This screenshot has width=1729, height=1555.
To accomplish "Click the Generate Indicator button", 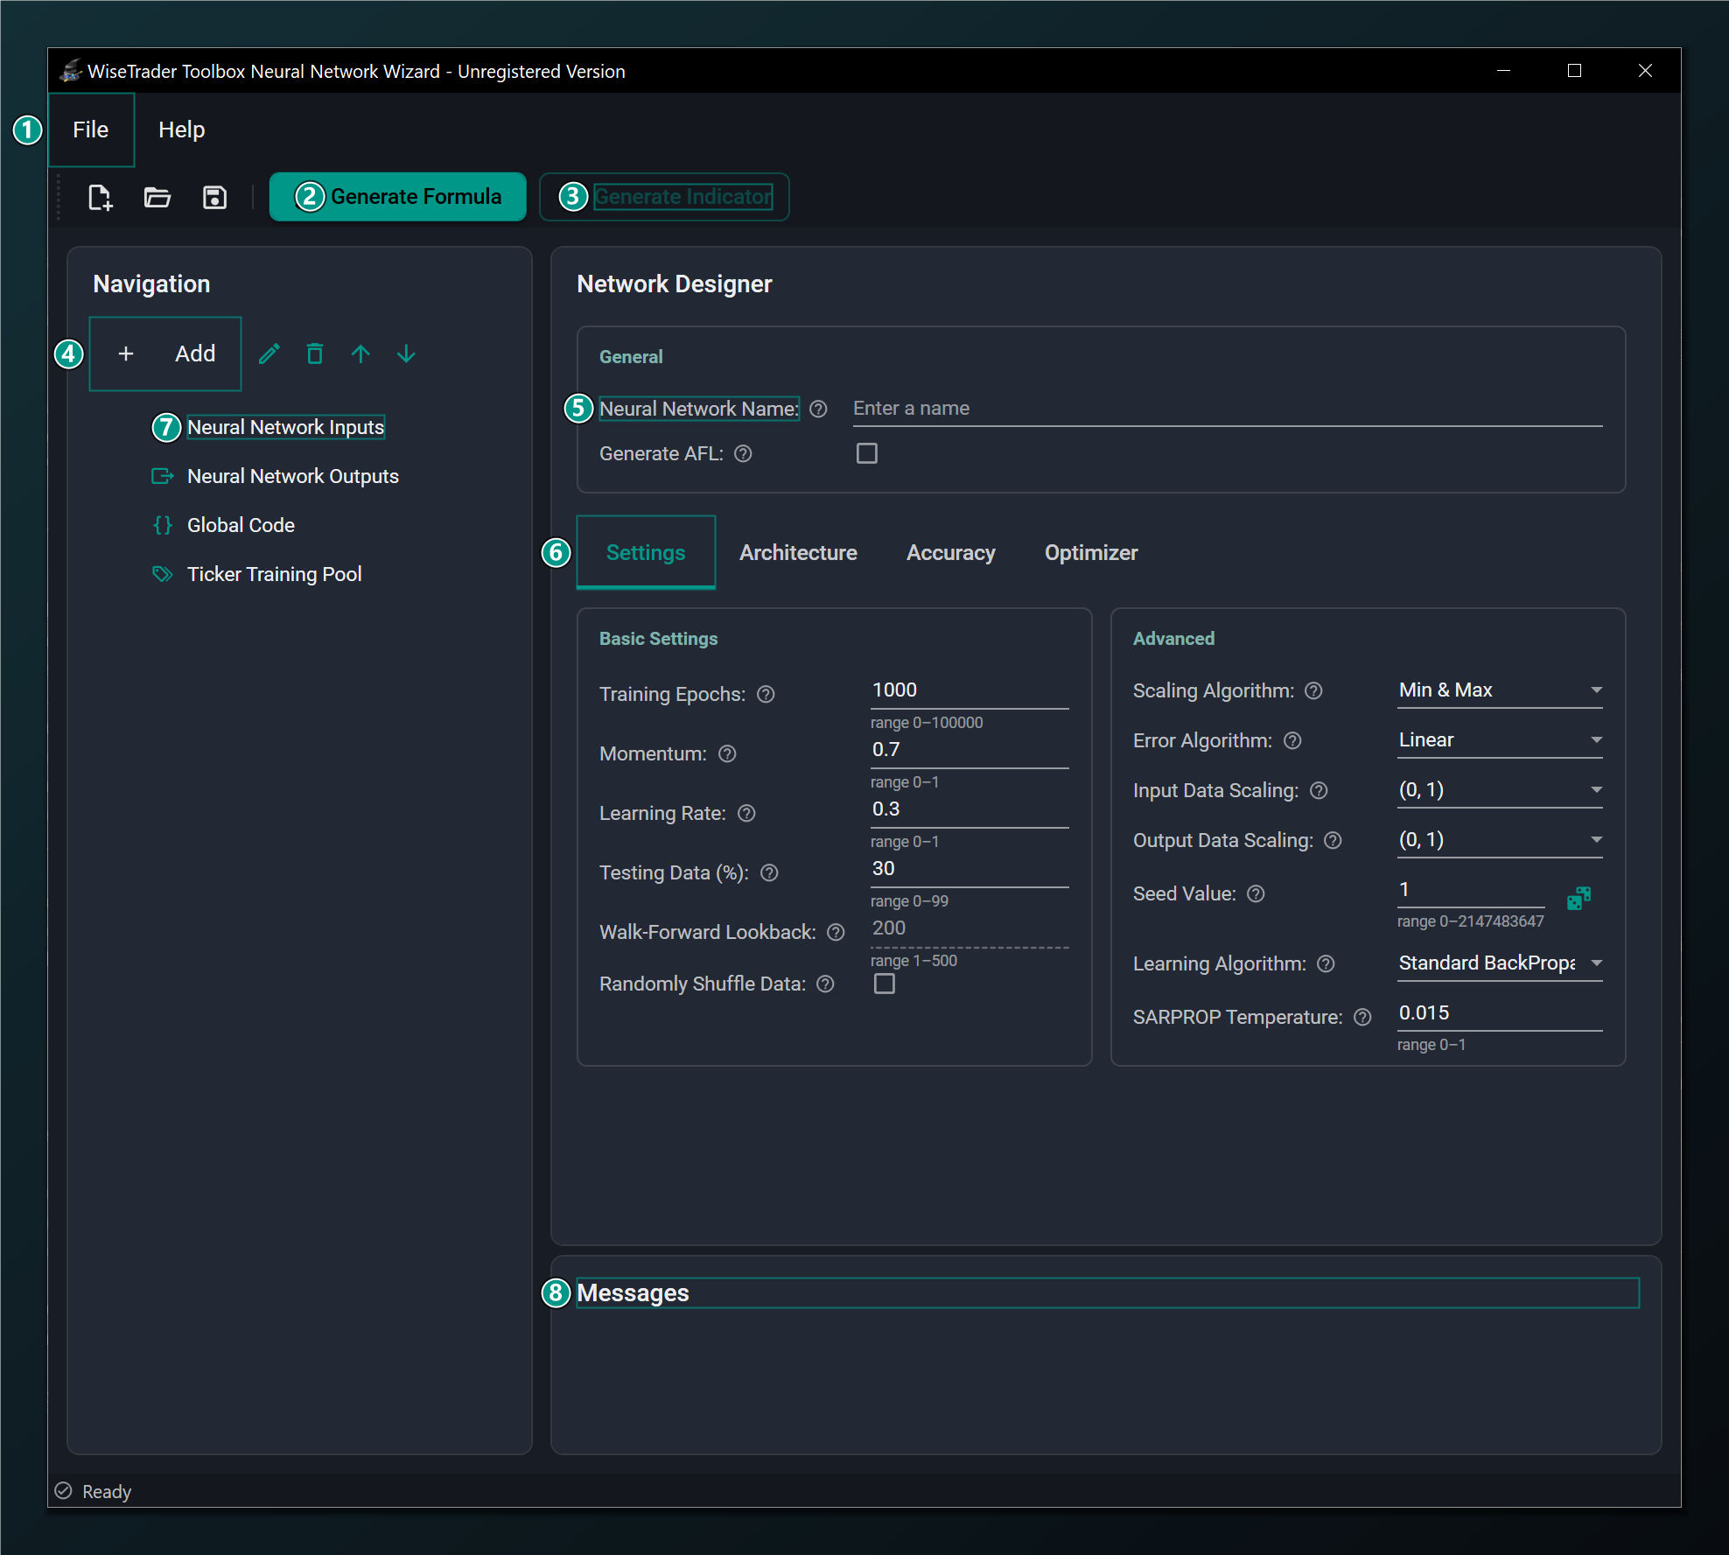I will point(664,197).
